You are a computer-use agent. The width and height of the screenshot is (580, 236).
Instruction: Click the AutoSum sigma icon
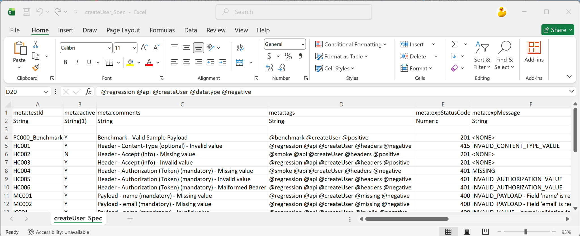[x=455, y=44]
